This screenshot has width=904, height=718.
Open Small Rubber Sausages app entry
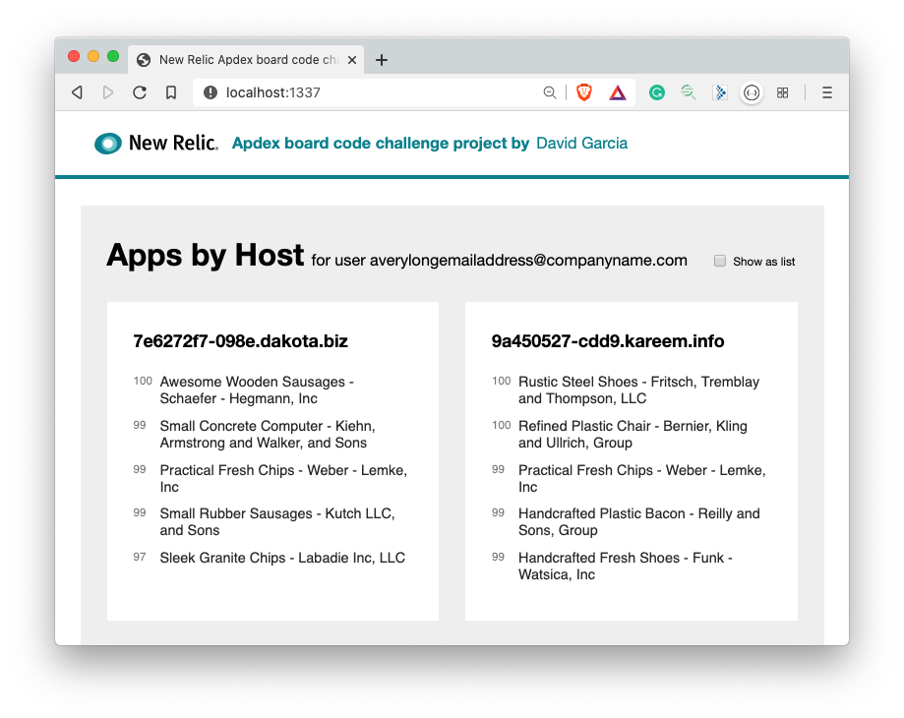277,521
